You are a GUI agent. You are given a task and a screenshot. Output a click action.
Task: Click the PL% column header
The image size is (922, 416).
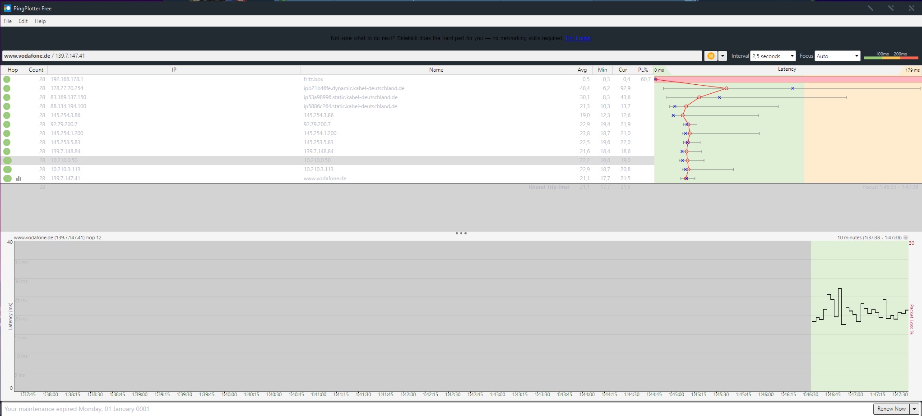pos(643,70)
